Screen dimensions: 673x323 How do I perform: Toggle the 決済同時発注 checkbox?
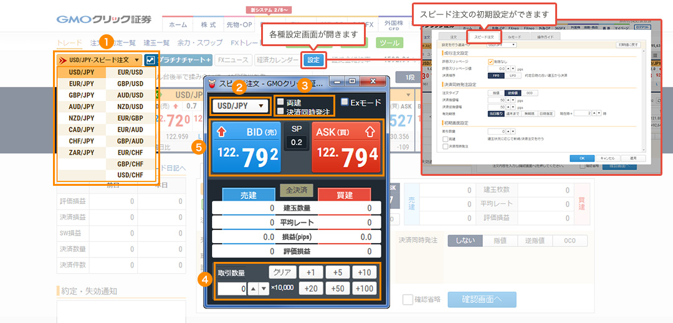[281, 112]
